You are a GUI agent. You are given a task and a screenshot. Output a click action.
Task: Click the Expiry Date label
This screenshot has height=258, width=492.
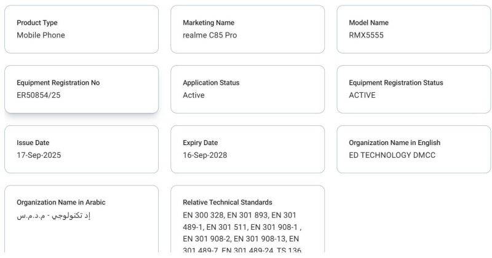(x=200, y=143)
